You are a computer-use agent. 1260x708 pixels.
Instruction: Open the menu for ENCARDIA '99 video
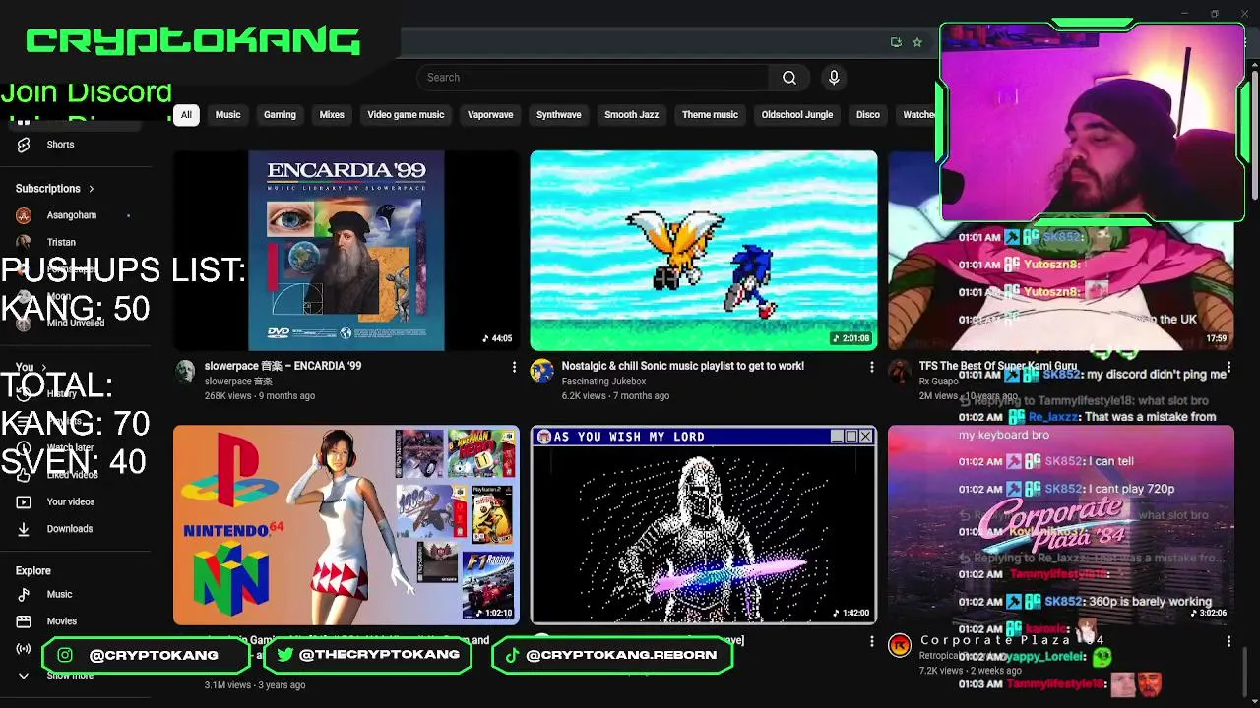coord(514,367)
